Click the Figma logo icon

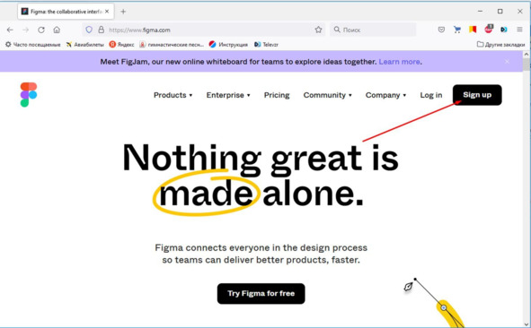[x=29, y=95]
